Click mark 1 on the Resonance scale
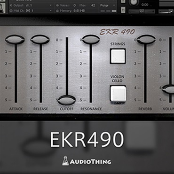 pyautogui.click(x=83, y=52)
